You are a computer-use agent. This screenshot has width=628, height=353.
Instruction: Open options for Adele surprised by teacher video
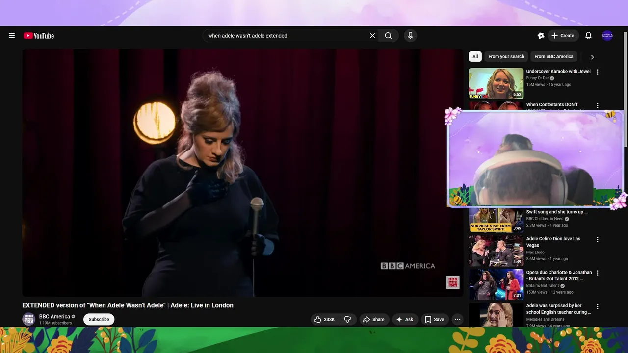598,307
